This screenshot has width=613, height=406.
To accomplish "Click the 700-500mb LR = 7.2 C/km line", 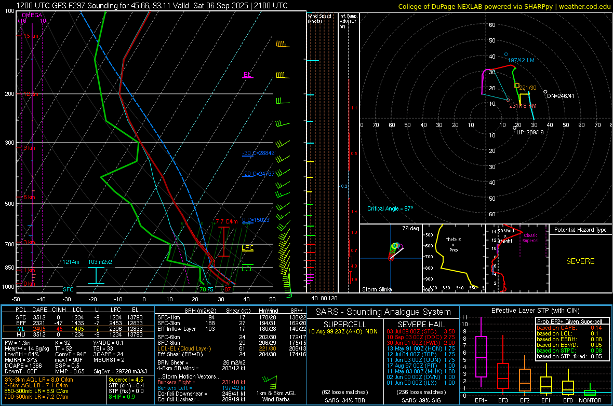I will pyautogui.click(x=36, y=397).
